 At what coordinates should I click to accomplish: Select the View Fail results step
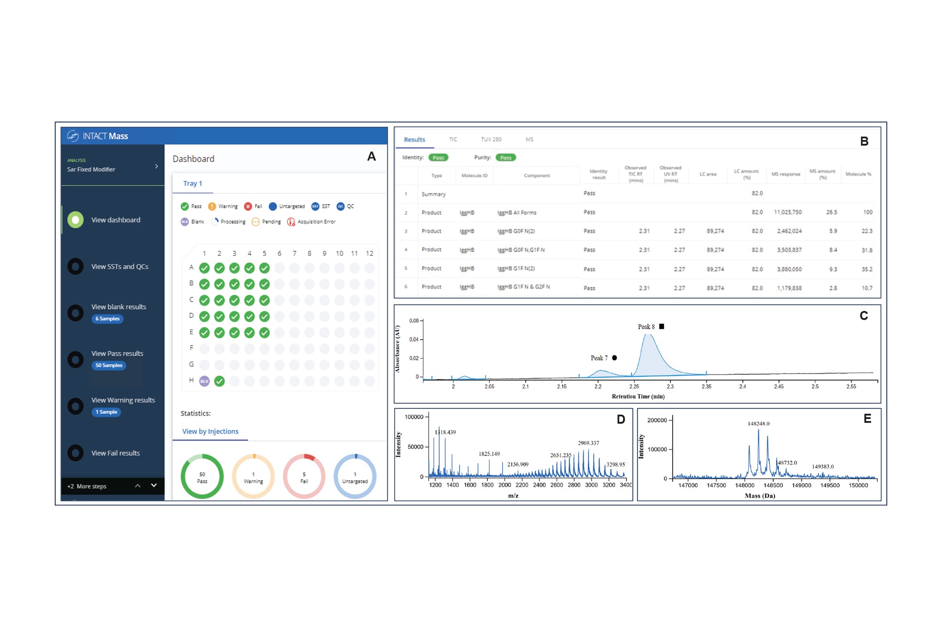point(75,453)
